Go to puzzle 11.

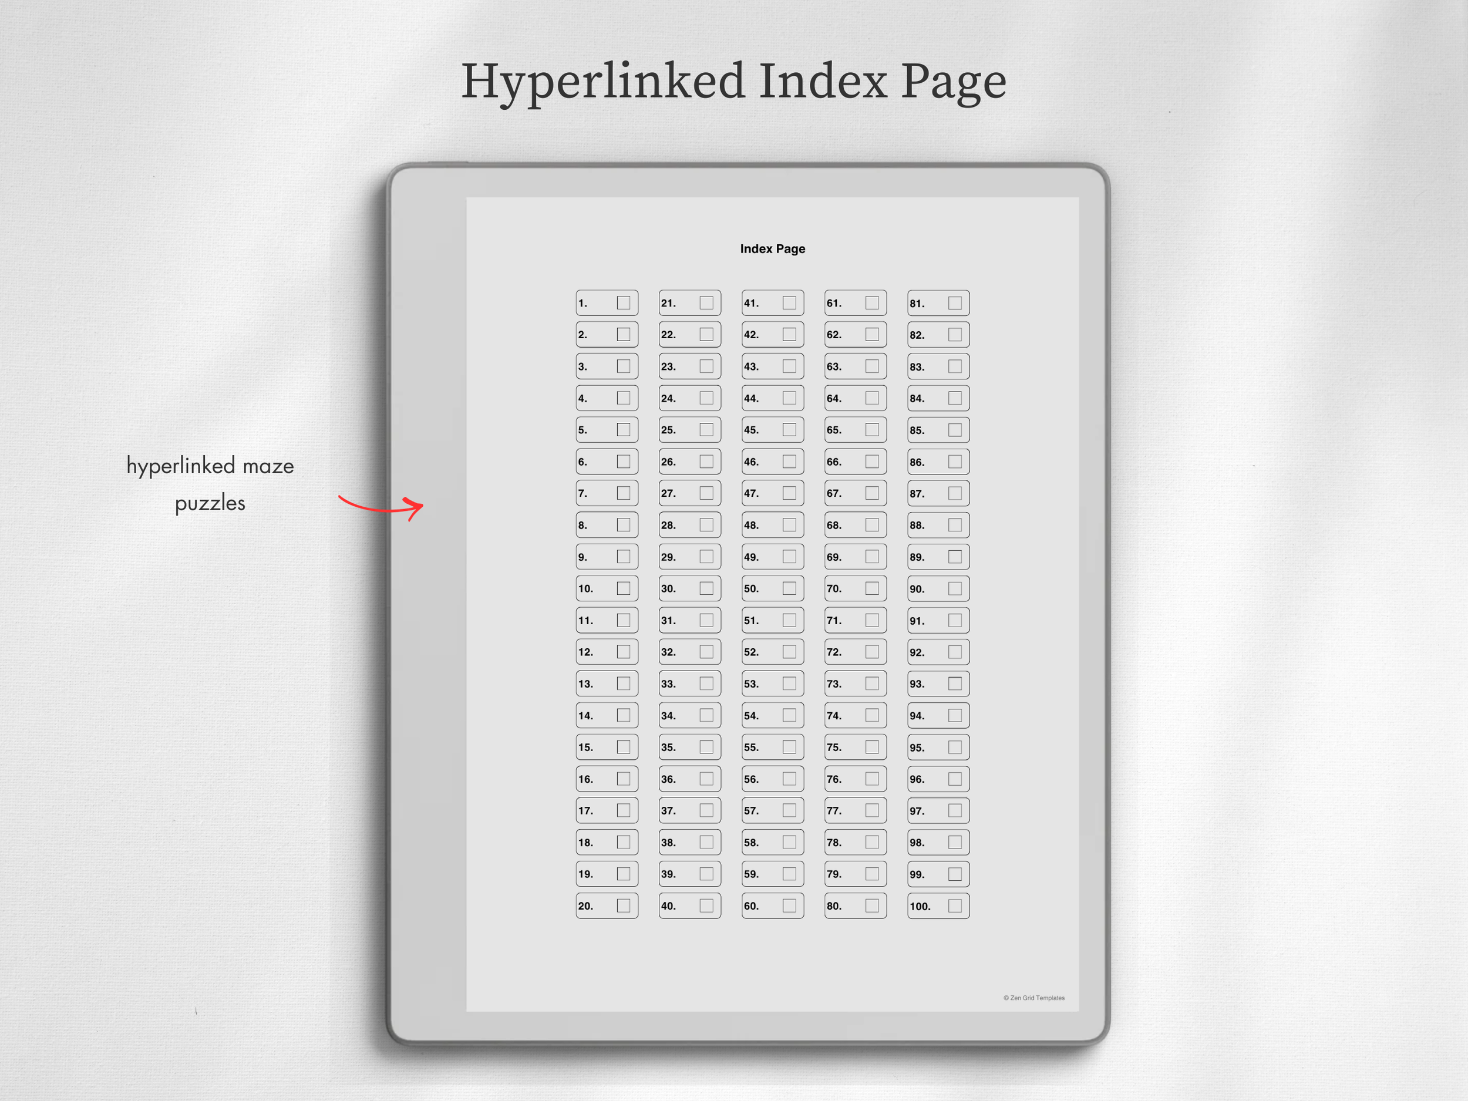[607, 620]
